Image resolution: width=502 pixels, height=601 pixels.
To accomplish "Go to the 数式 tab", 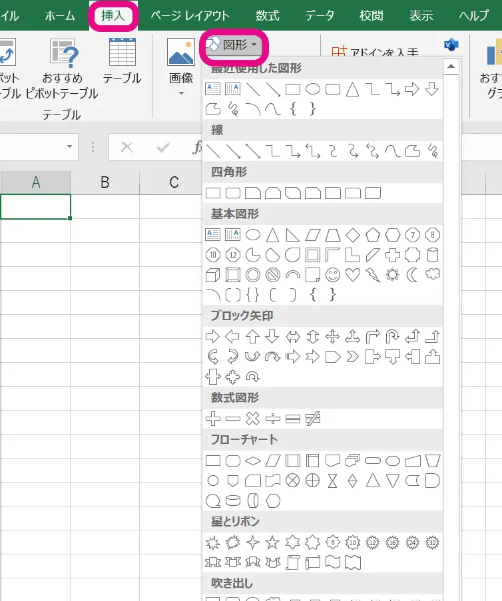I will (267, 16).
